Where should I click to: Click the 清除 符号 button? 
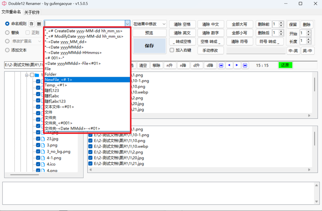click(239, 42)
